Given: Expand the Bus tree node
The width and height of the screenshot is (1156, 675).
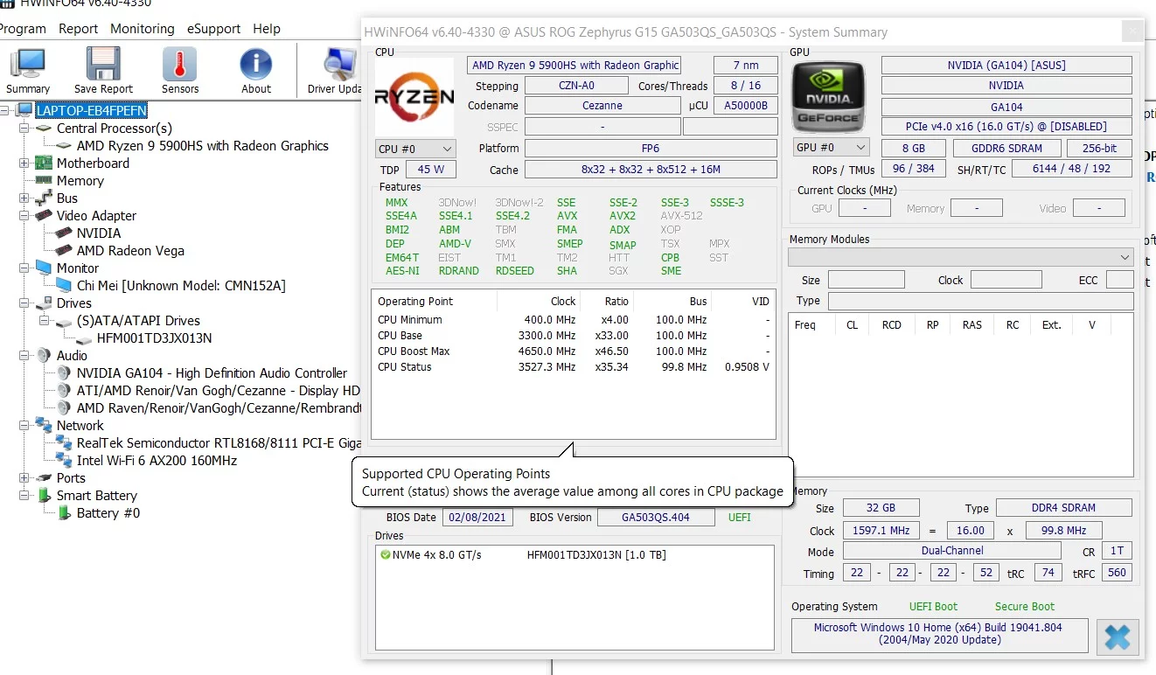Looking at the screenshot, I should [x=24, y=198].
